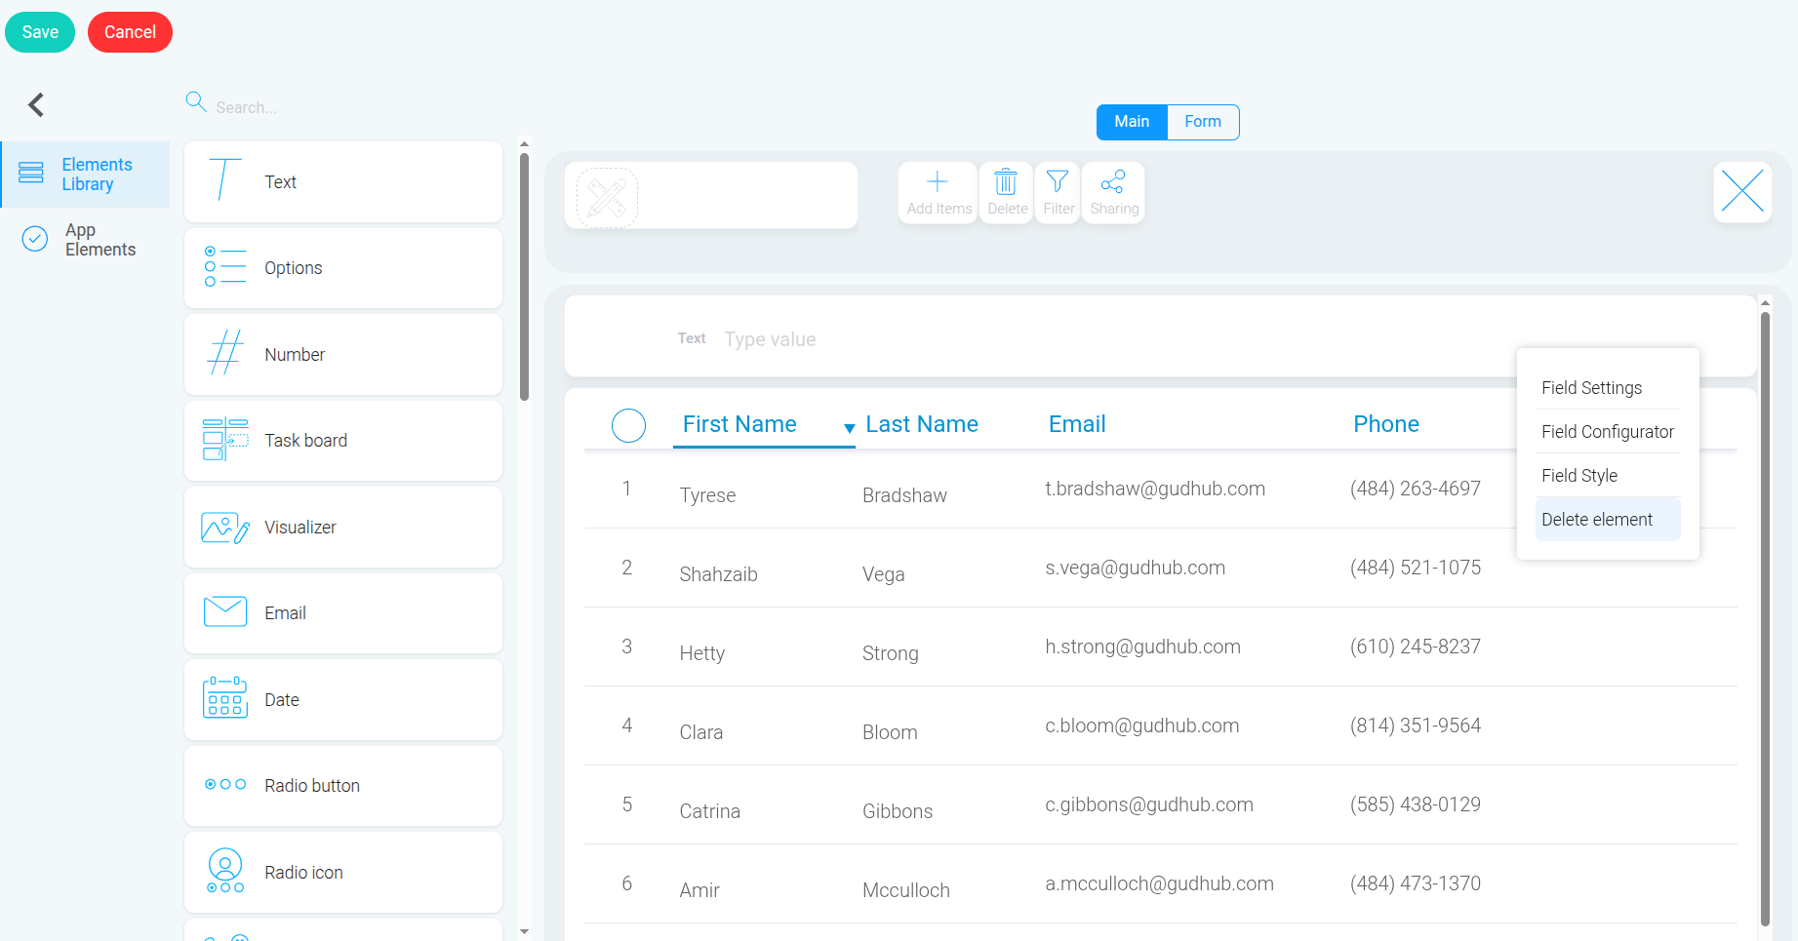The height and width of the screenshot is (941, 1798).
Task: Click the email t.bradshaw@gudhub.com
Action: coord(1155,489)
